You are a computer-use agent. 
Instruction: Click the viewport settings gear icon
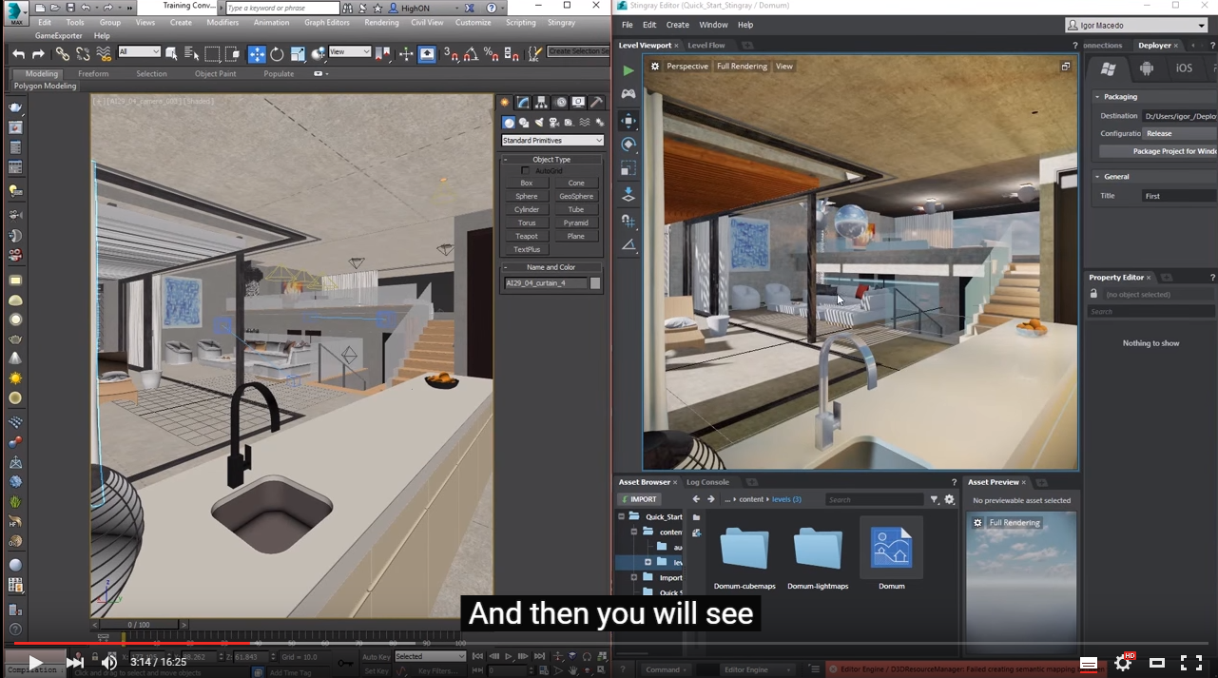654,66
